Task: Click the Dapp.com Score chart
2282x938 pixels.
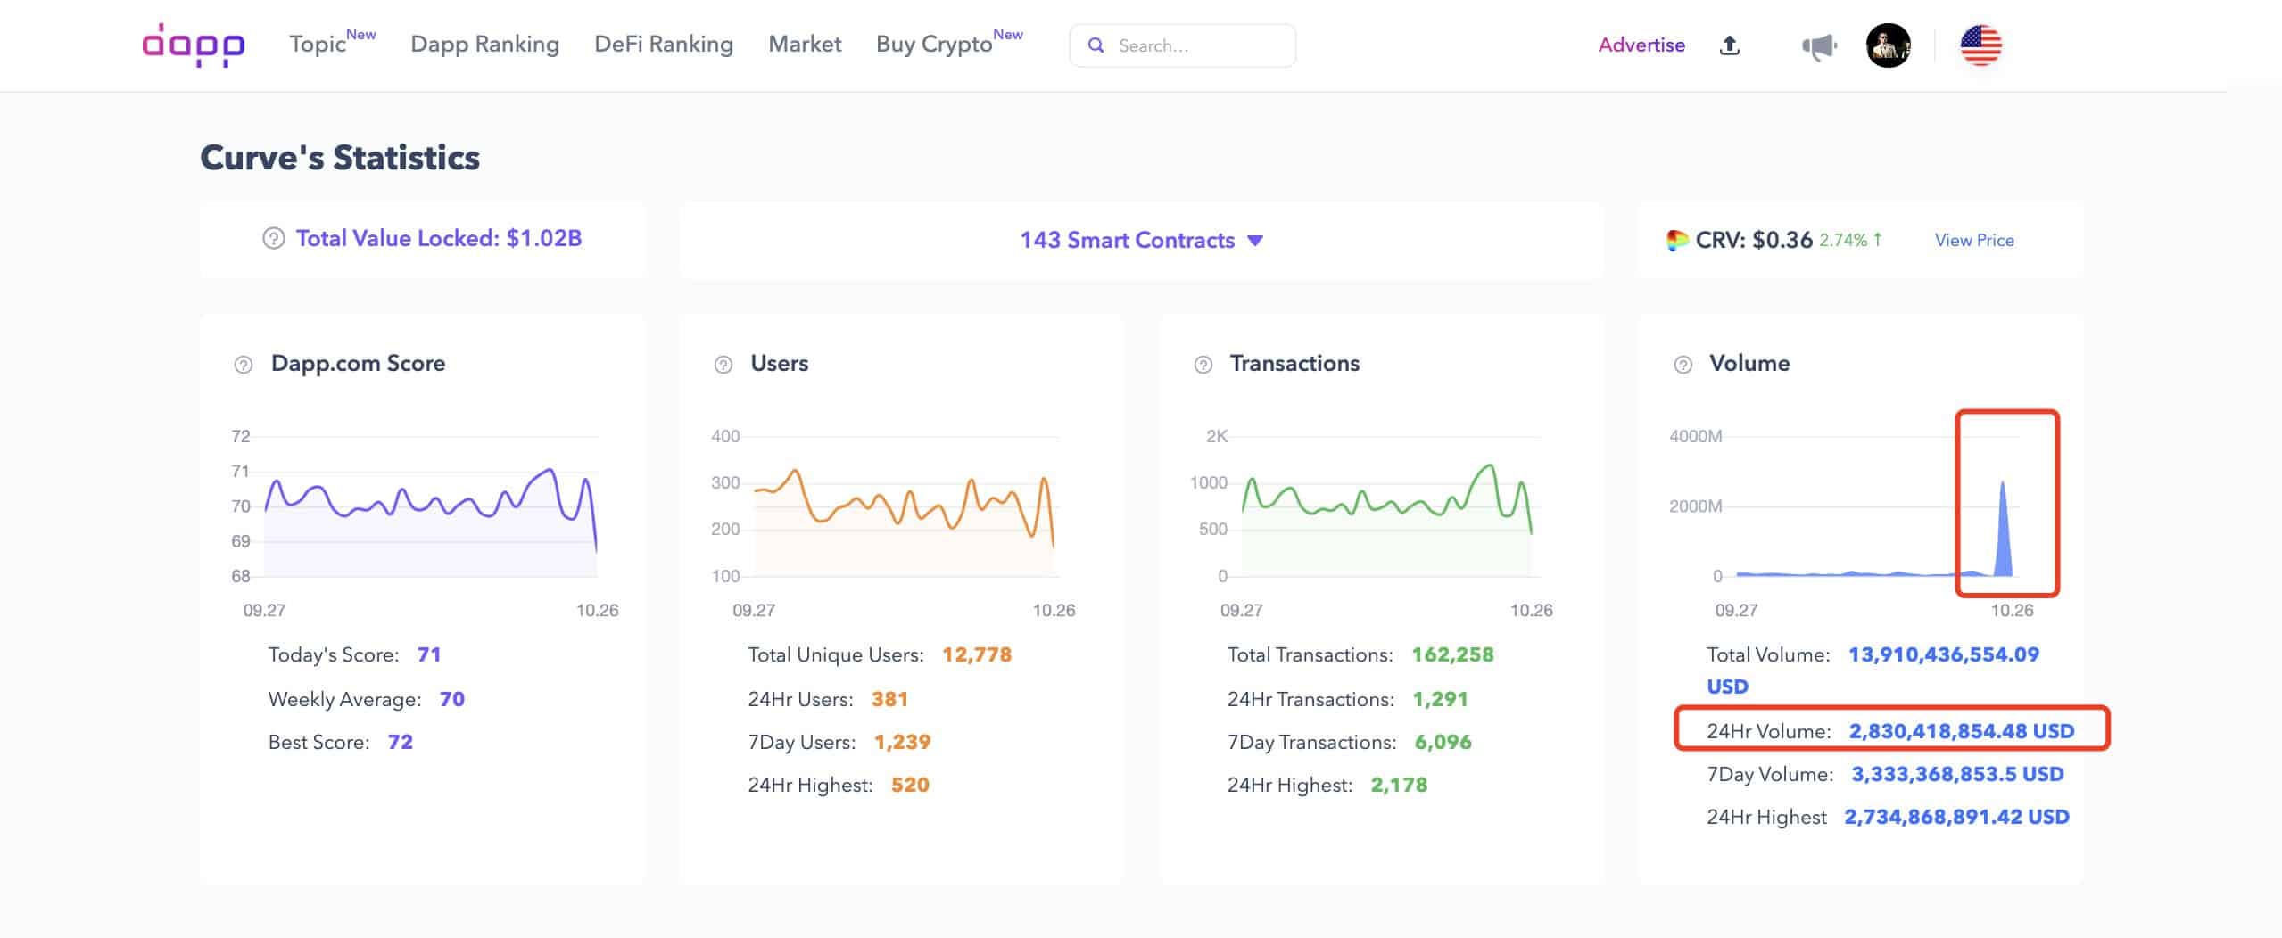Action: tap(430, 522)
